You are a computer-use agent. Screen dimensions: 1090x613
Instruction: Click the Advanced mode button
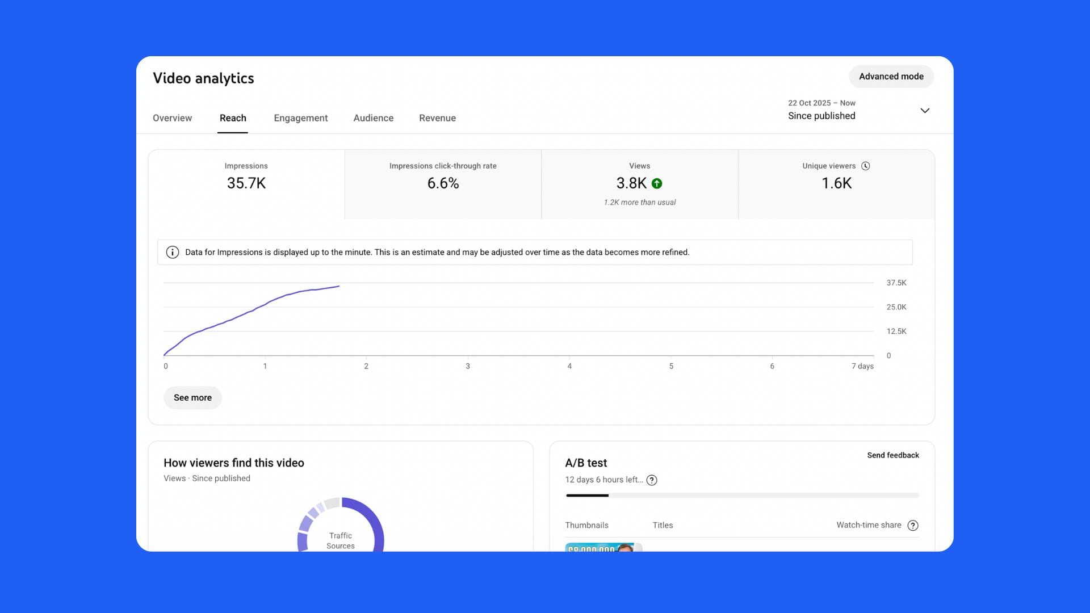point(891,77)
